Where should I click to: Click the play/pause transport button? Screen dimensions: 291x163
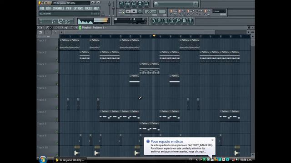tap(128, 11)
